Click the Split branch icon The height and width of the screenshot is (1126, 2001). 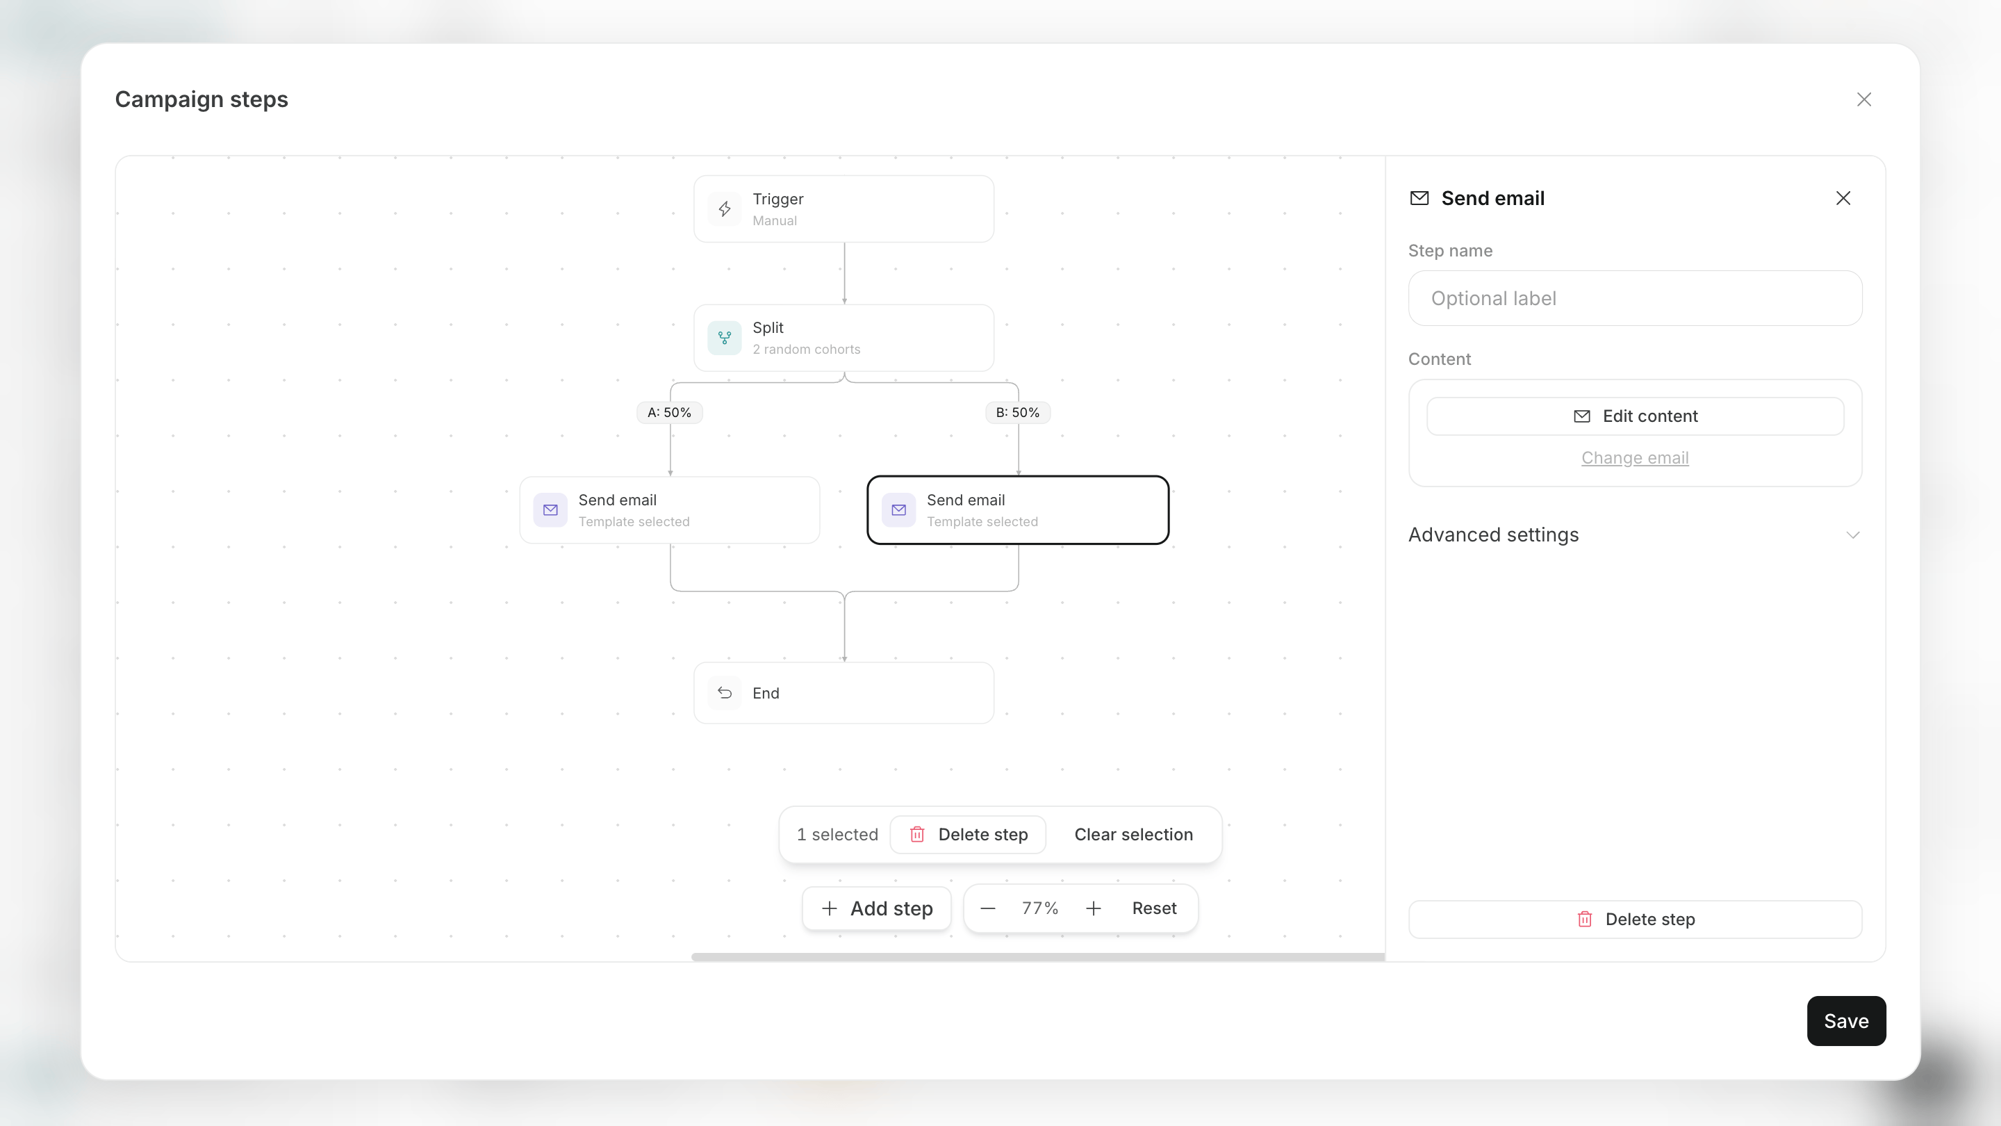pyautogui.click(x=724, y=338)
